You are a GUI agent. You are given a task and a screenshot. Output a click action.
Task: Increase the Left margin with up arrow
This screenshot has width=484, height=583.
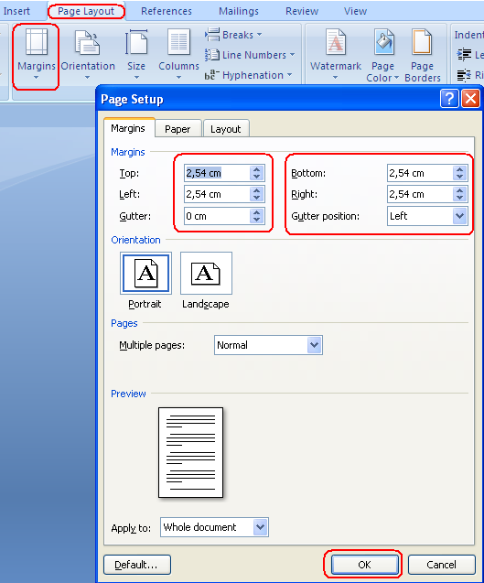256,190
